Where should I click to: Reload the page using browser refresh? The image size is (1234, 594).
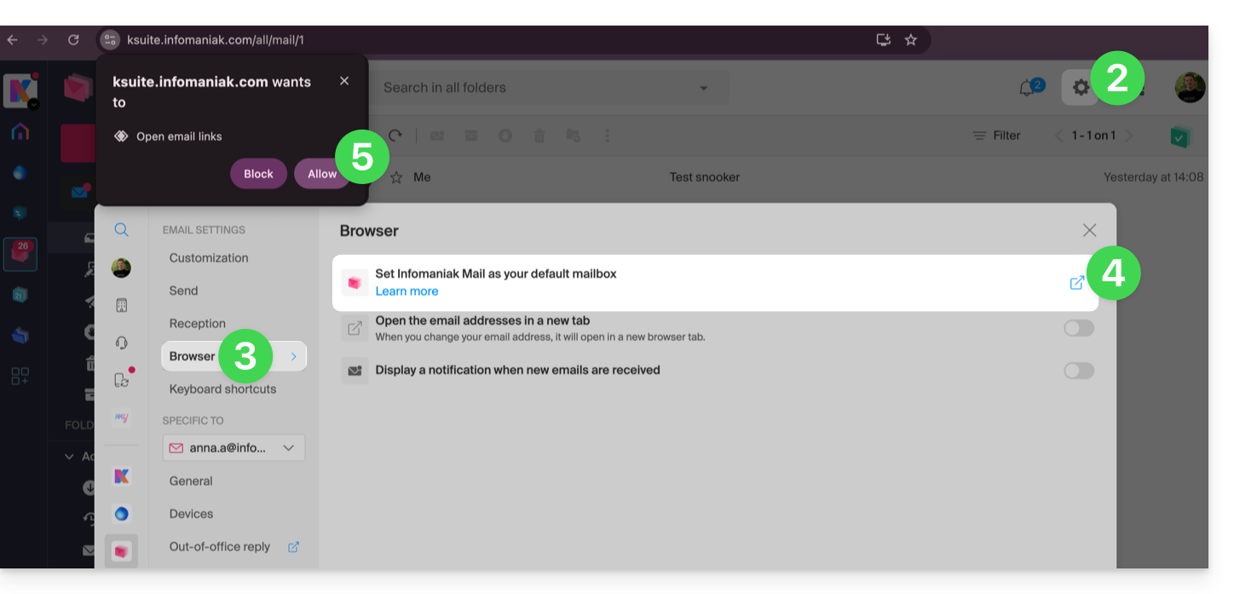[73, 40]
